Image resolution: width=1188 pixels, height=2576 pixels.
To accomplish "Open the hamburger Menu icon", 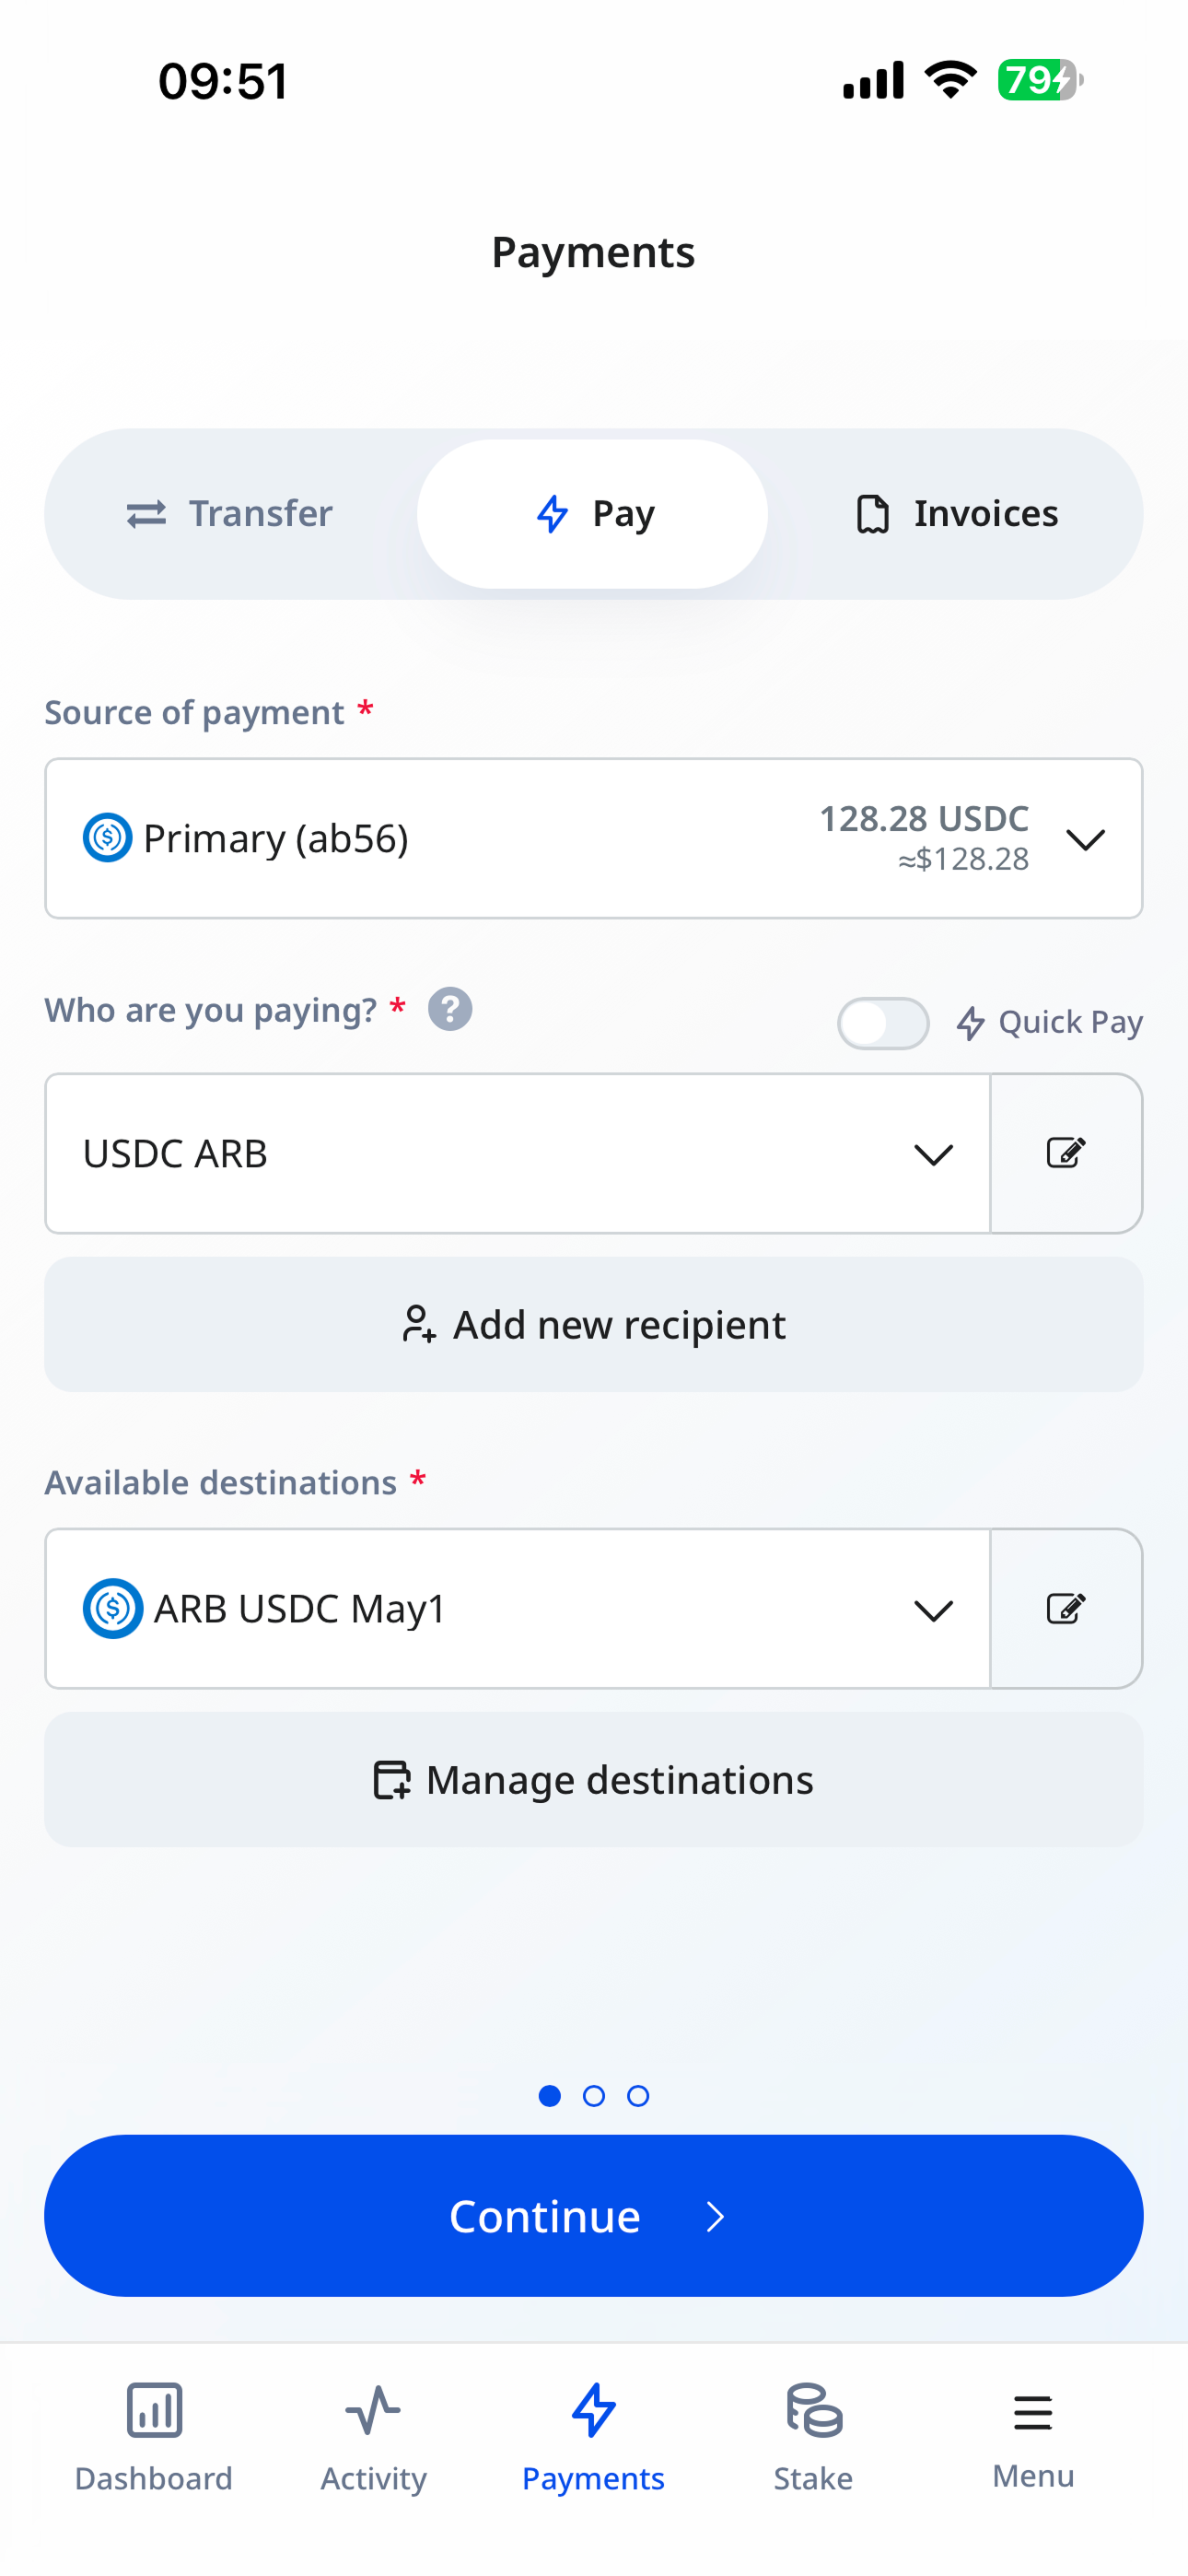I will (1032, 2413).
